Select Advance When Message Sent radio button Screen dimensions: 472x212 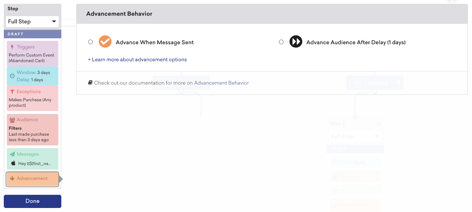coord(91,42)
